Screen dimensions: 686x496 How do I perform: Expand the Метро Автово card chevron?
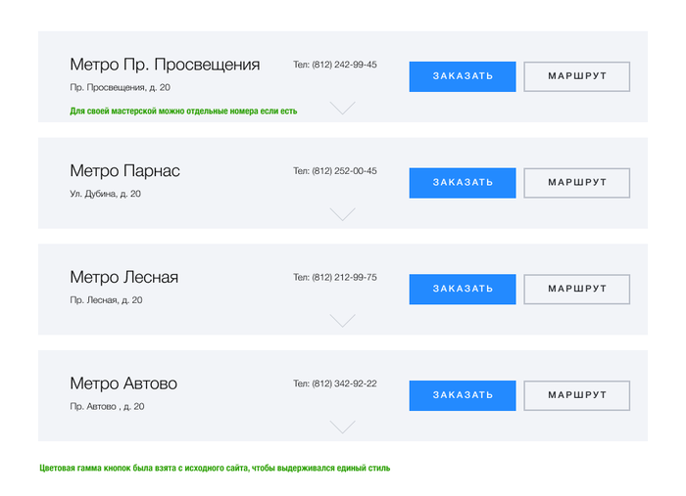[342, 427]
